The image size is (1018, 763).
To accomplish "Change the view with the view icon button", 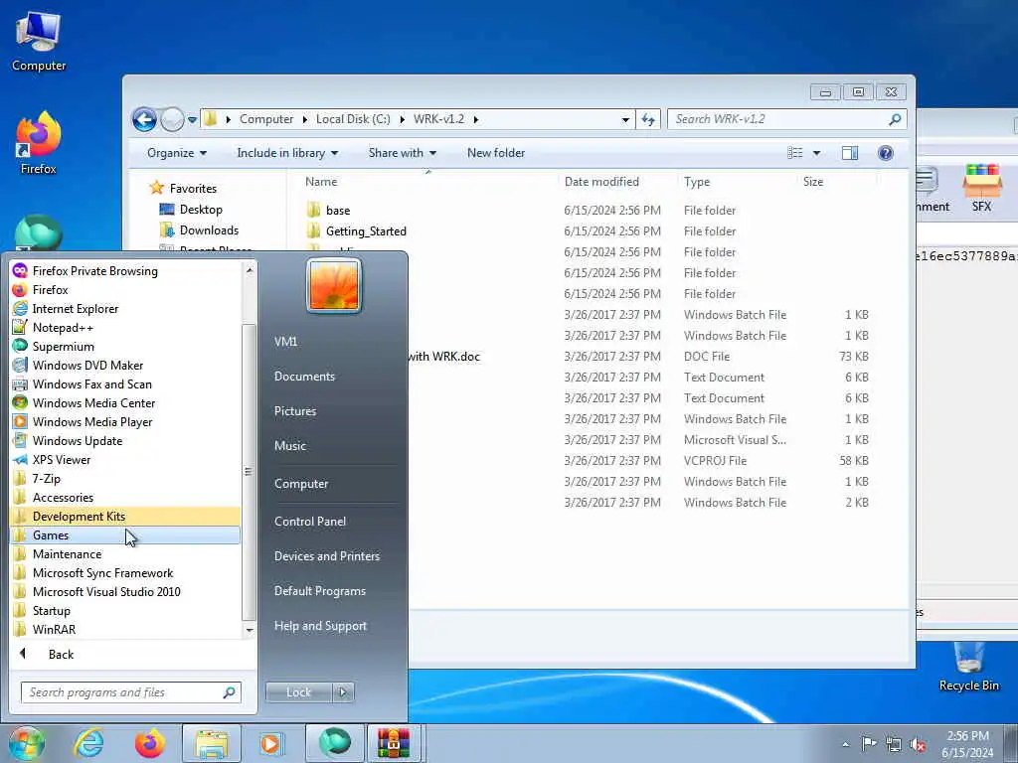I will [795, 153].
